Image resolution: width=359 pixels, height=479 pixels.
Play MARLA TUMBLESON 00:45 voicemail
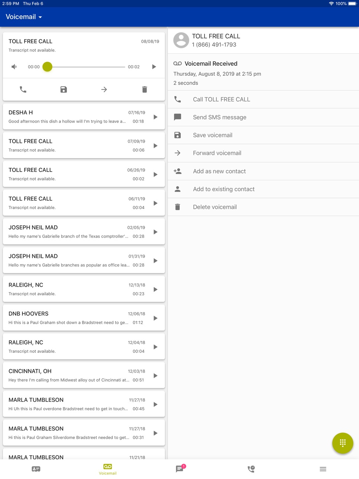coord(156,404)
